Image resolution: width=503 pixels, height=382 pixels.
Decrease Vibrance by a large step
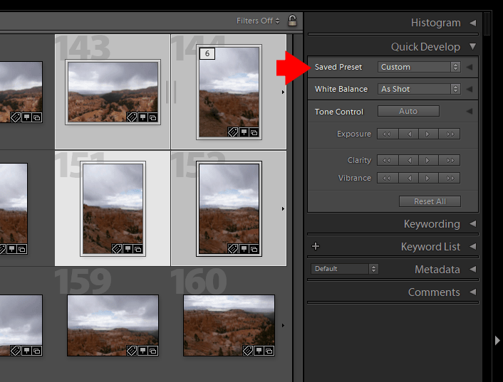(388, 178)
